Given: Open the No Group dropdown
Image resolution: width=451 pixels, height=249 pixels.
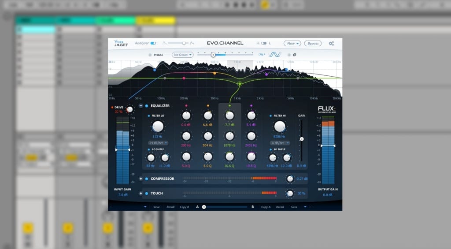Looking at the screenshot, I should 183,55.
